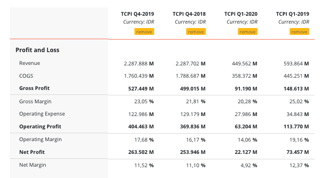Select the Revenue row label
The width and height of the screenshot is (331, 178).
coord(30,63)
